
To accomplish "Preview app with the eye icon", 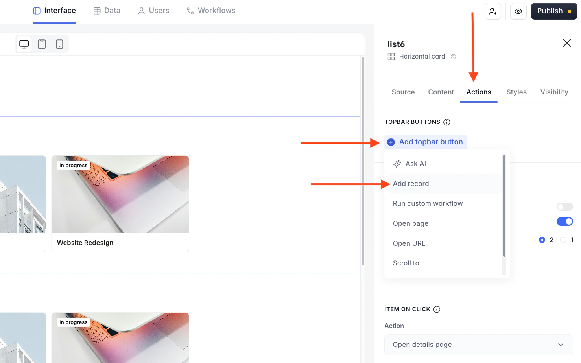I will 518,11.
